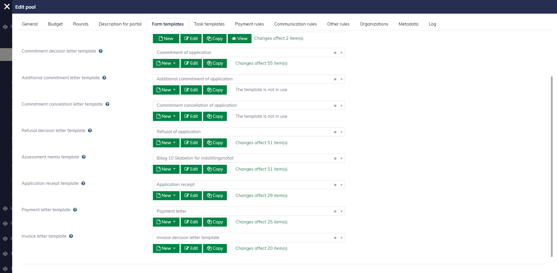This screenshot has height=273, width=557.
Task: Switch to the Payment rules tab
Action: pos(249,24)
